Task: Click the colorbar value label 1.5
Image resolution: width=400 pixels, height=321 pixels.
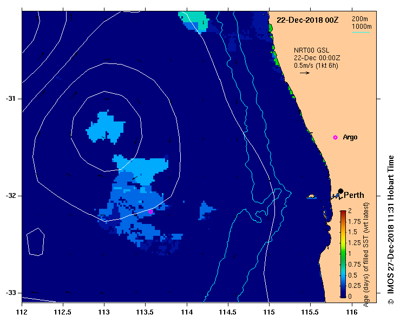Action: pyautogui.click(x=353, y=232)
